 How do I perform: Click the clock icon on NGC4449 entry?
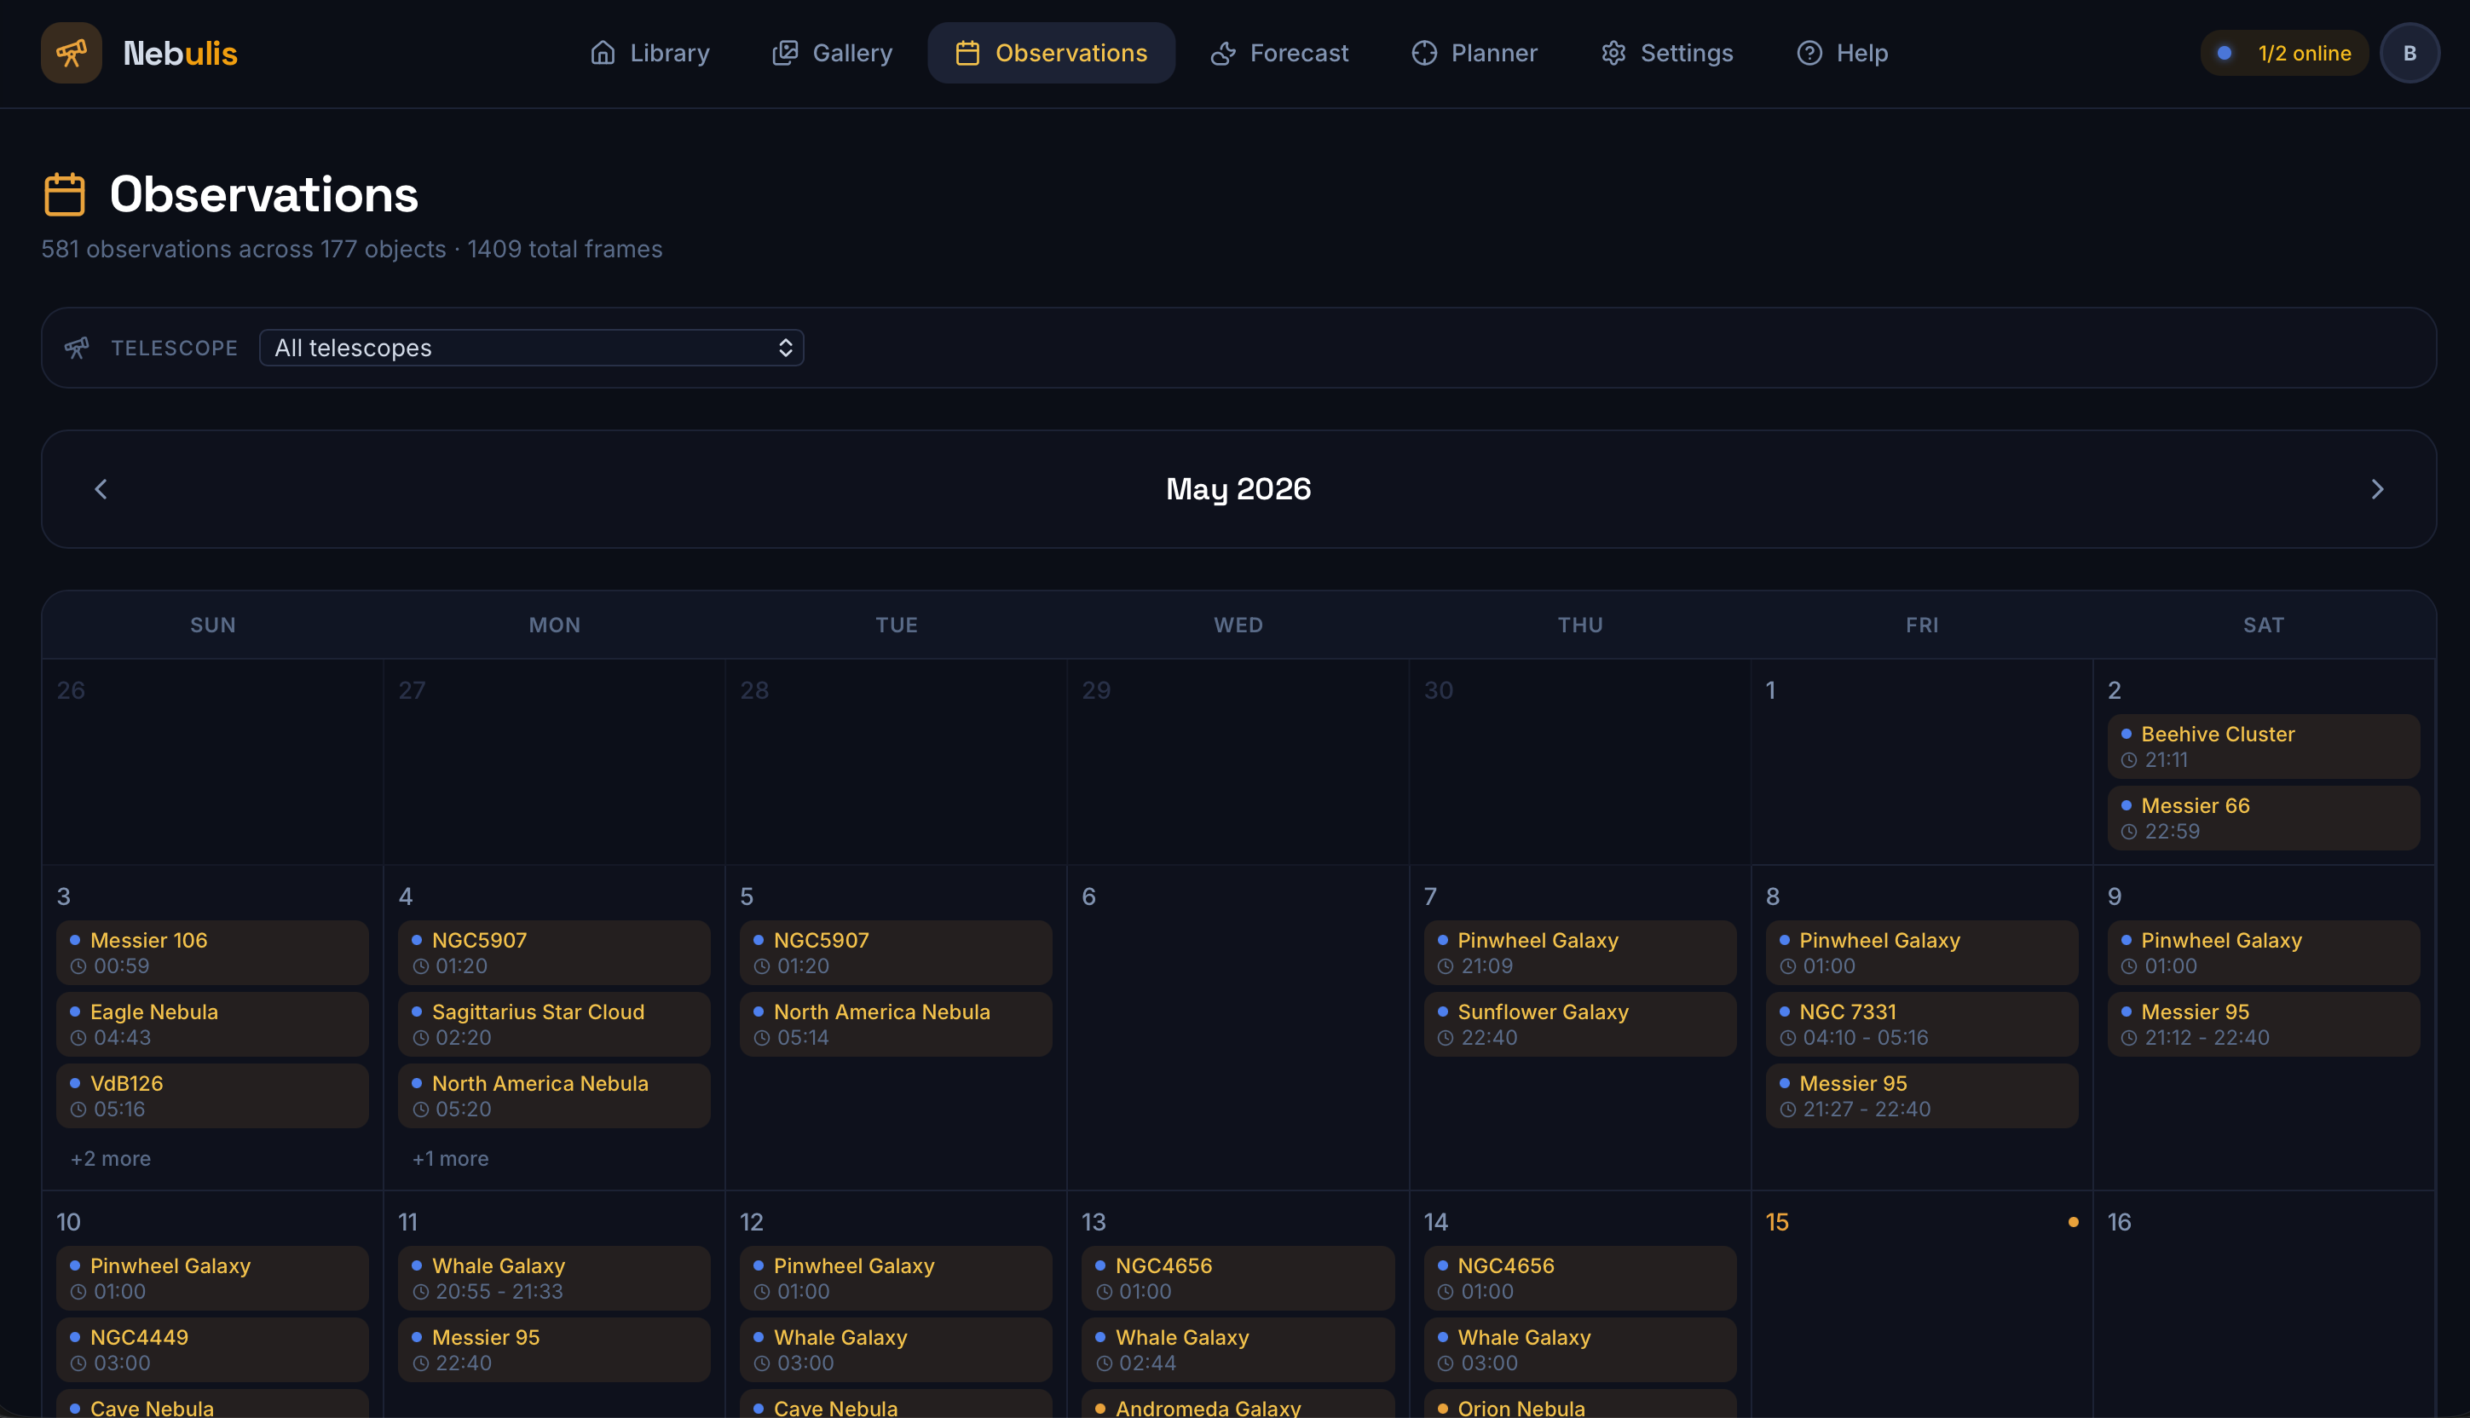pos(78,1363)
